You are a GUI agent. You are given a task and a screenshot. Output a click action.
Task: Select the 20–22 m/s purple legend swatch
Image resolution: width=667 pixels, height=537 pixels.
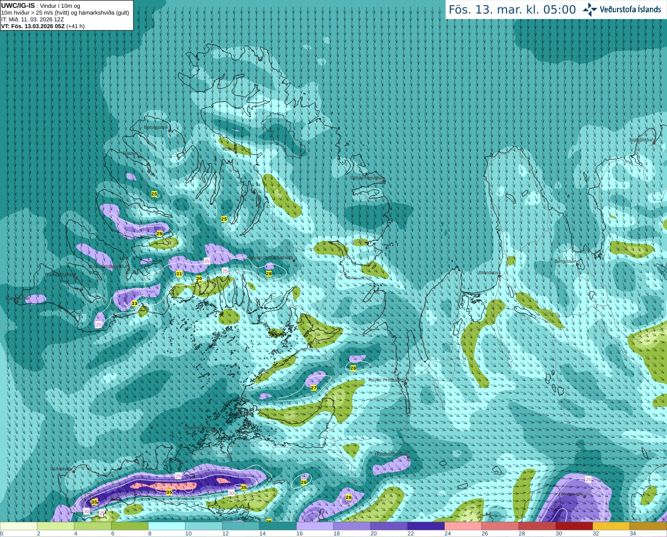coord(389,526)
